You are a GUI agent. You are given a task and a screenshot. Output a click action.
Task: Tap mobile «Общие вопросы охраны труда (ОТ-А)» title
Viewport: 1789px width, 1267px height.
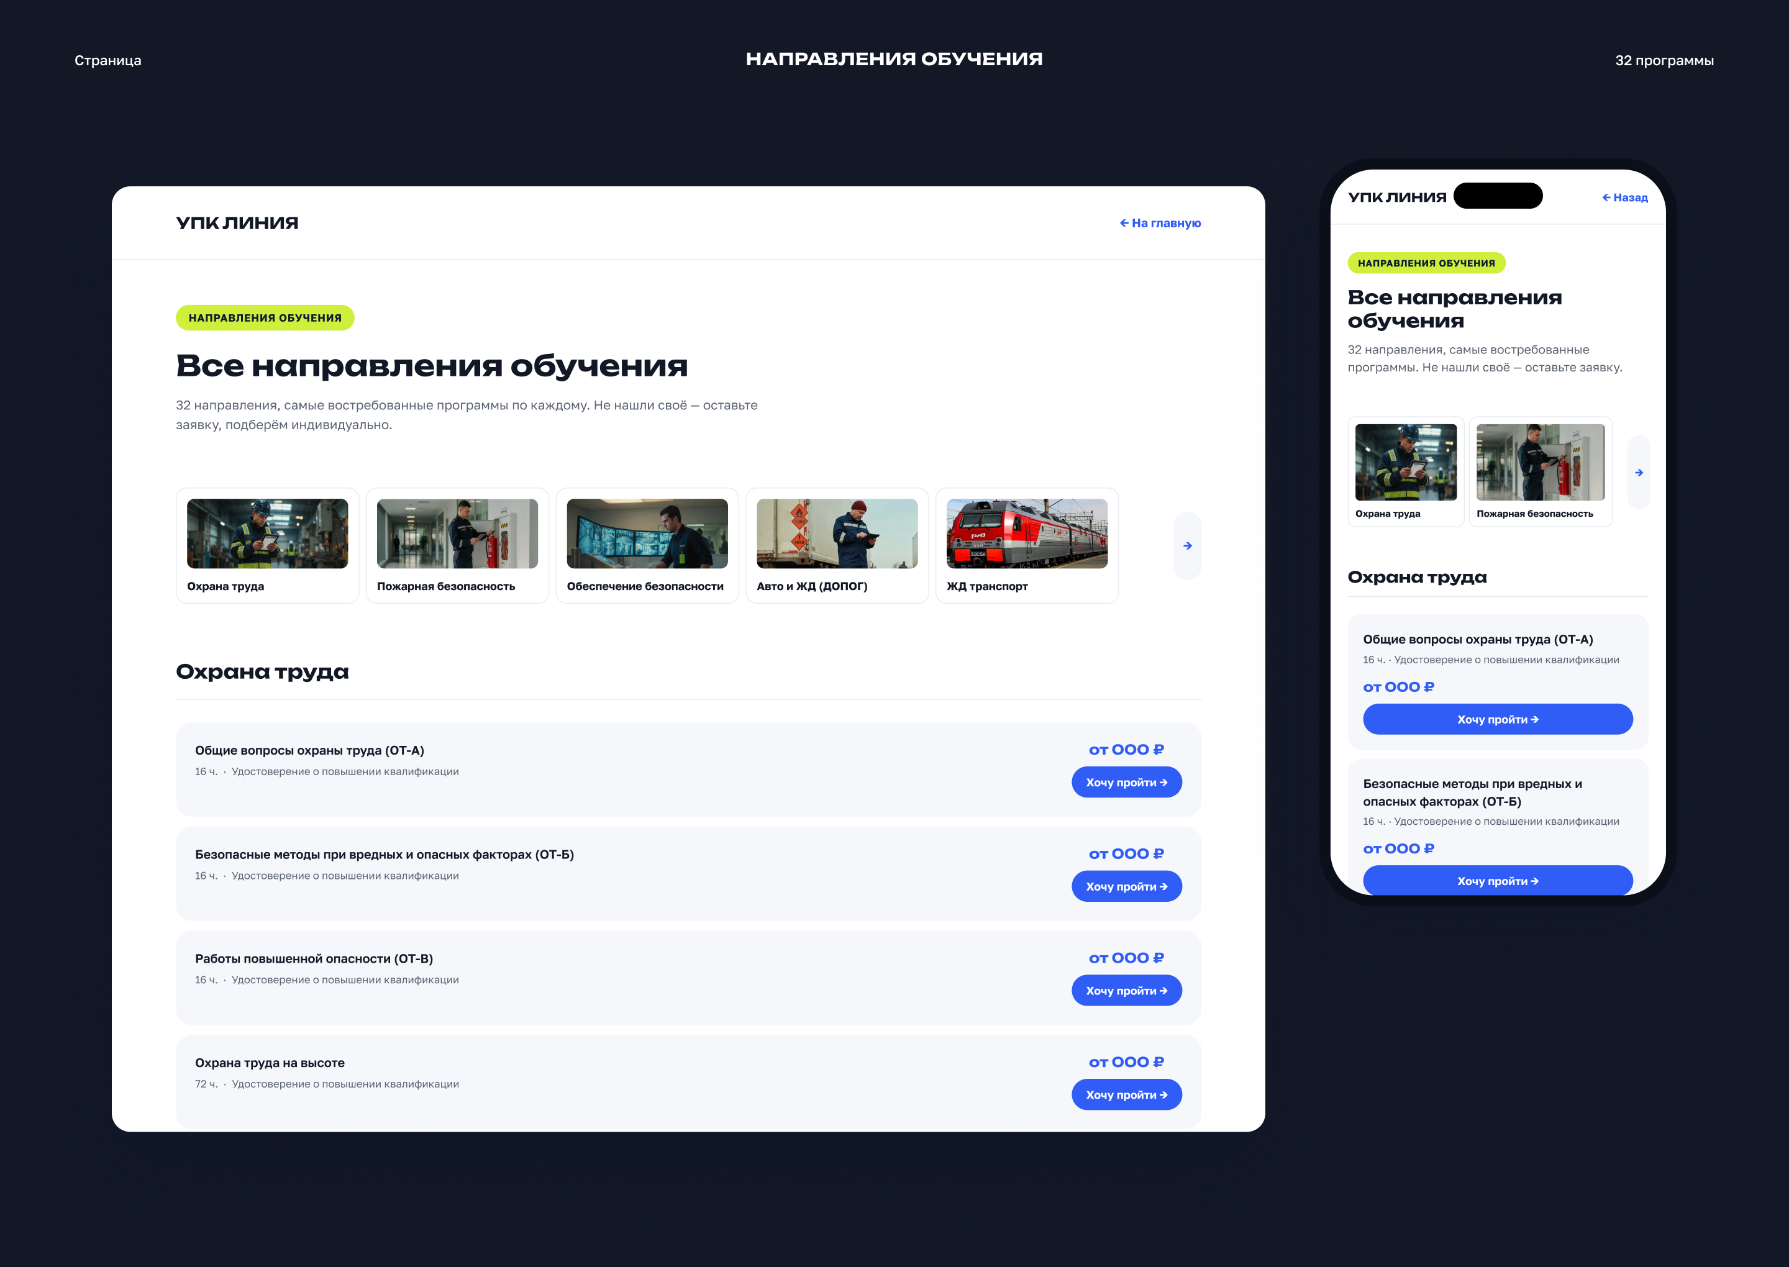(x=1478, y=639)
